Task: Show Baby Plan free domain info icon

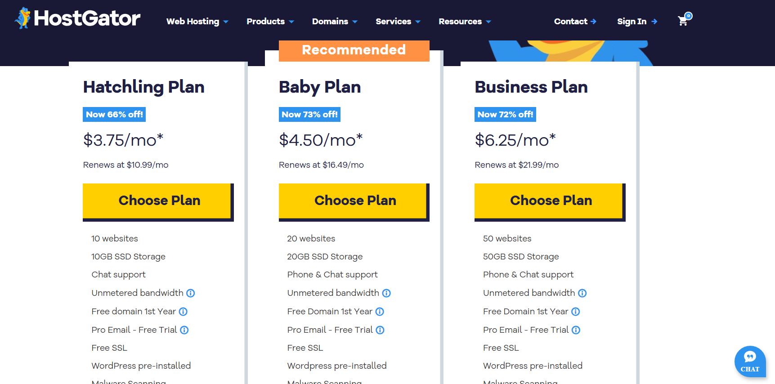Action: [x=380, y=312]
